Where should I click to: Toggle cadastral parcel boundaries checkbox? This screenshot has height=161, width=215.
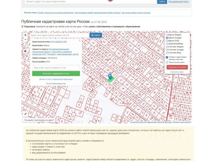coord(167,57)
